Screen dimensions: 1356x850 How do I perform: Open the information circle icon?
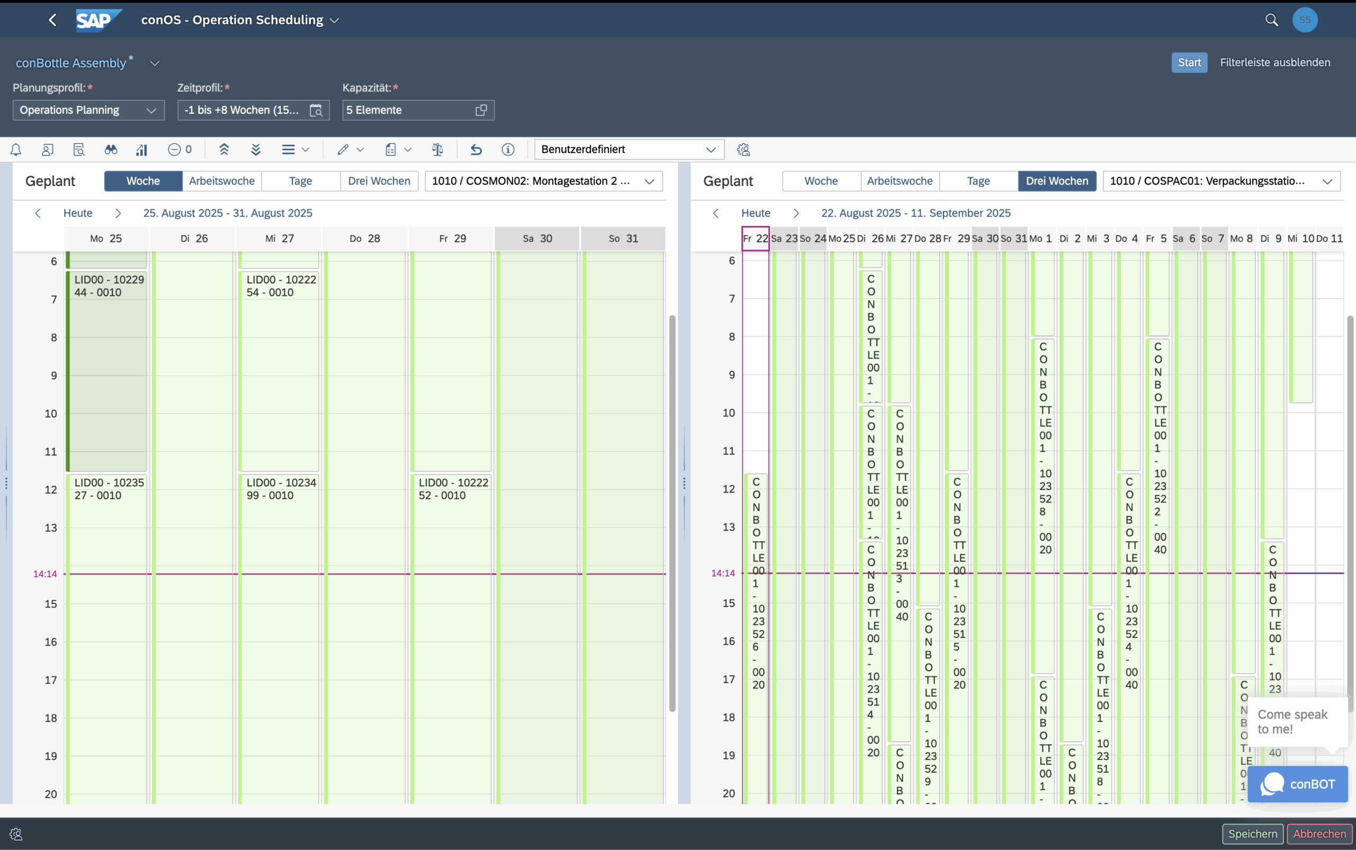click(x=507, y=149)
